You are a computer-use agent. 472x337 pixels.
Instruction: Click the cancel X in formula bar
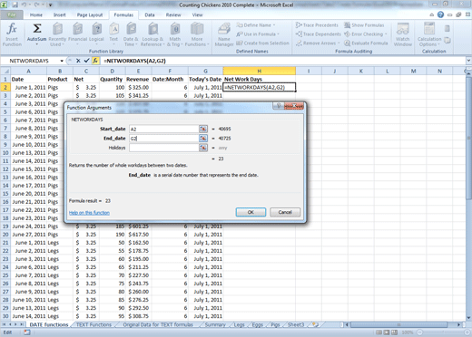click(78, 61)
